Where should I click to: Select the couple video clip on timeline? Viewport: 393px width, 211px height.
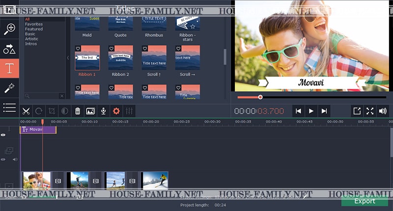36,181
